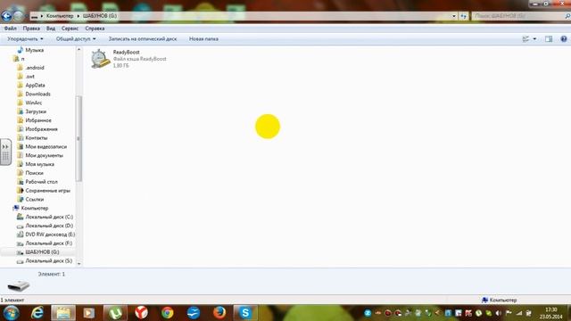
Task: Open the Общий доступ dropdown
Action: 76,39
